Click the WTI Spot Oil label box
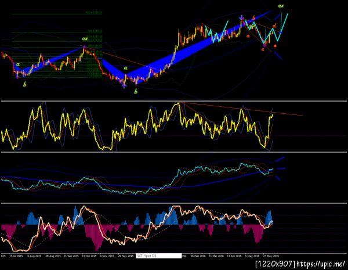Image resolution: width=348 pixels, height=270 pixels. 159,256
